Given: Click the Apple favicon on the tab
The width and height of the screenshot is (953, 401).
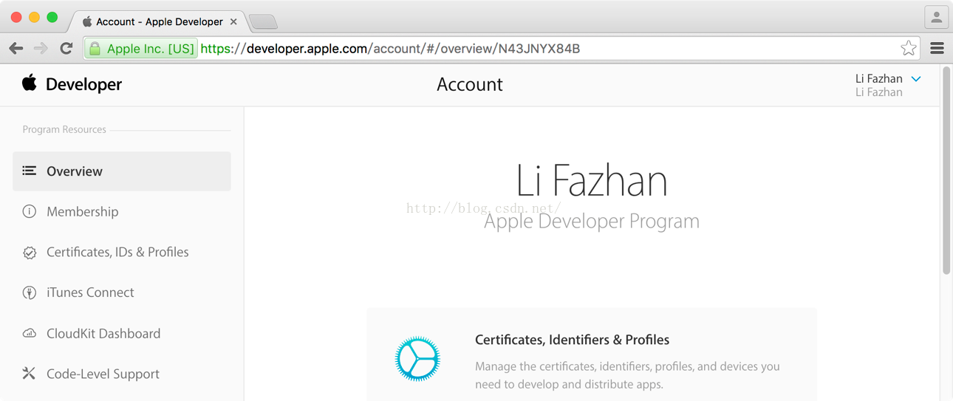Looking at the screenshot, I should [x=87, y=21].
